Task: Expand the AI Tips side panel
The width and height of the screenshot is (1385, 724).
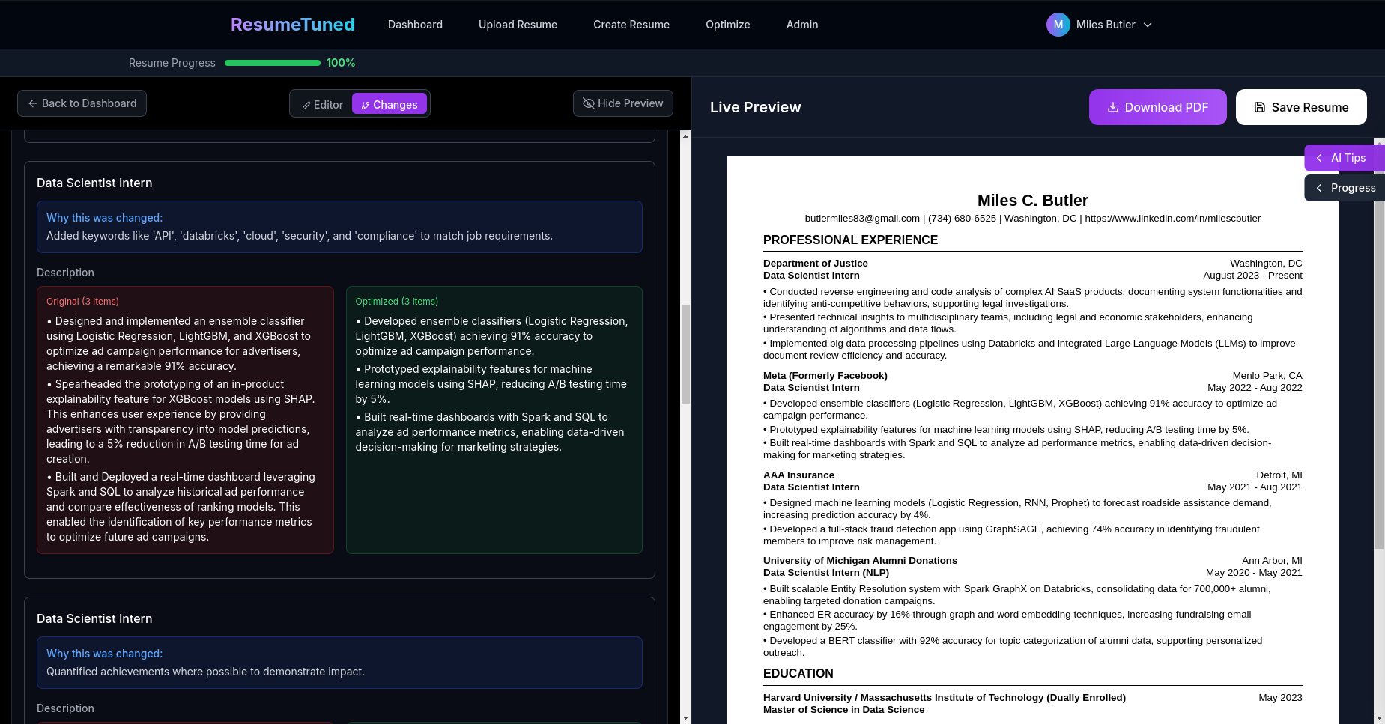Action: pyautogui.click(x=1344, y=158)
